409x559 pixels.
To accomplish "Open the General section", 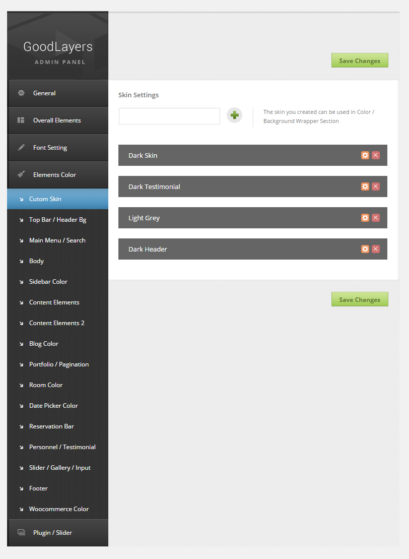I will [x=58, y=93].
